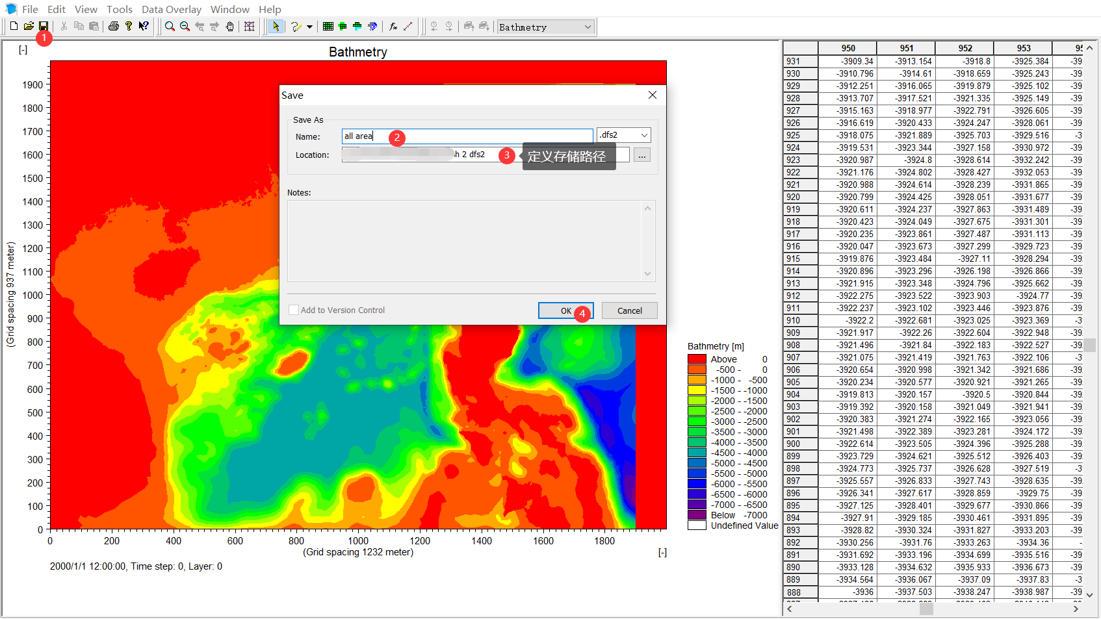
Task: Select the Zoom In magnifier tool
Action: pyautogui.click(x=170, y=26)
